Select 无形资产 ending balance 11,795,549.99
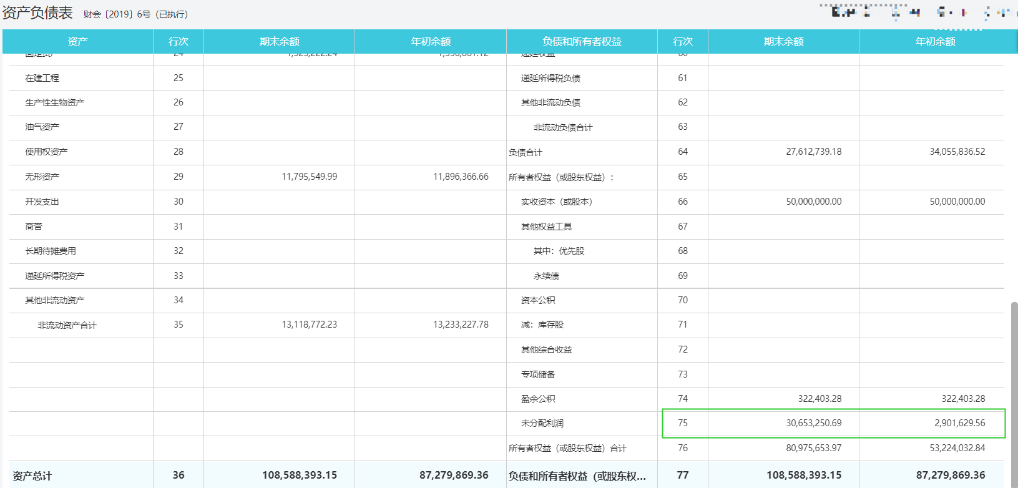This screenshot has width=1018, height=488. (x=309, y=177)
